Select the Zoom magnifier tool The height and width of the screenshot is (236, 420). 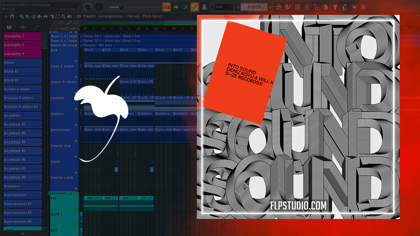(63, 16)
